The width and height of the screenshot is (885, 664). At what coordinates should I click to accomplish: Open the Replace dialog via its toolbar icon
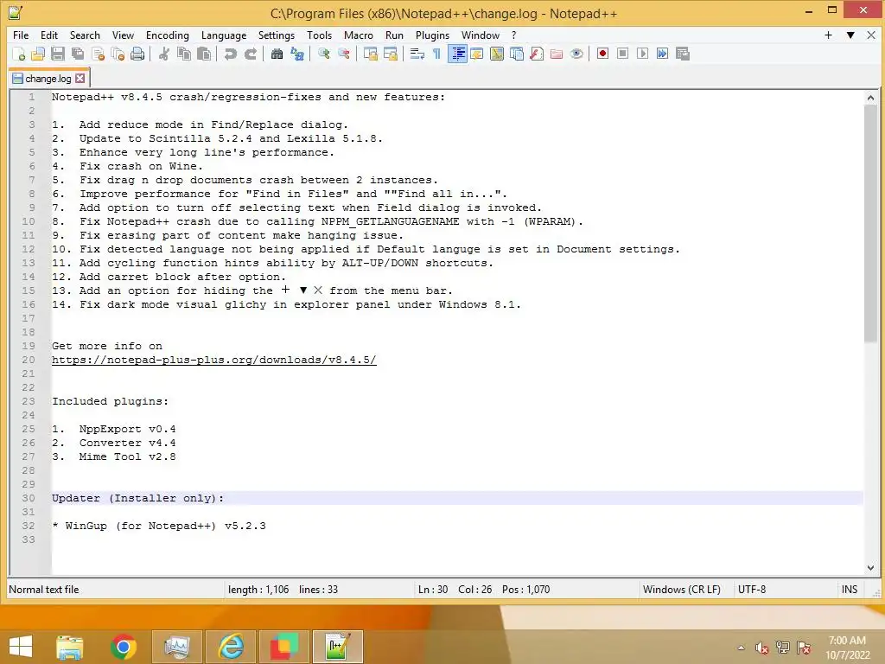tap(297, 54)
